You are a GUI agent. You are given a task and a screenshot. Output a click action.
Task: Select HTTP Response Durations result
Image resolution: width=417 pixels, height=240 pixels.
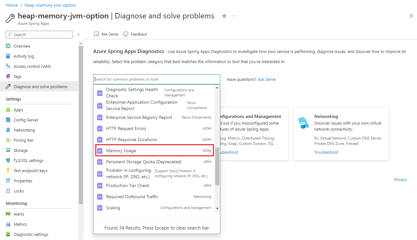click(x=154, y=139)
